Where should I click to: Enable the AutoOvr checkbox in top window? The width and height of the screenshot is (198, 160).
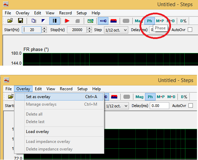coord(190,30)
